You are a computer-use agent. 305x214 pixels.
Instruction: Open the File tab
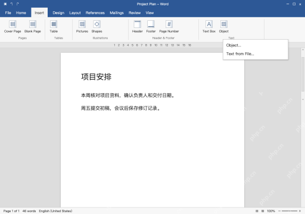pyautogui.click(x=8, y=13)
